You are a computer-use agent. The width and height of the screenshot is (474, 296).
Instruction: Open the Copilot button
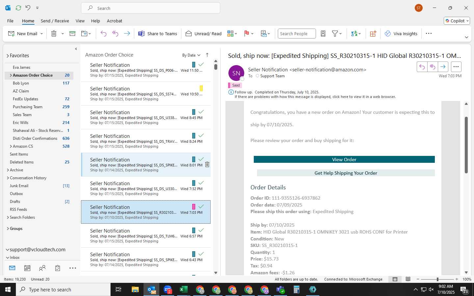point(457,21)
